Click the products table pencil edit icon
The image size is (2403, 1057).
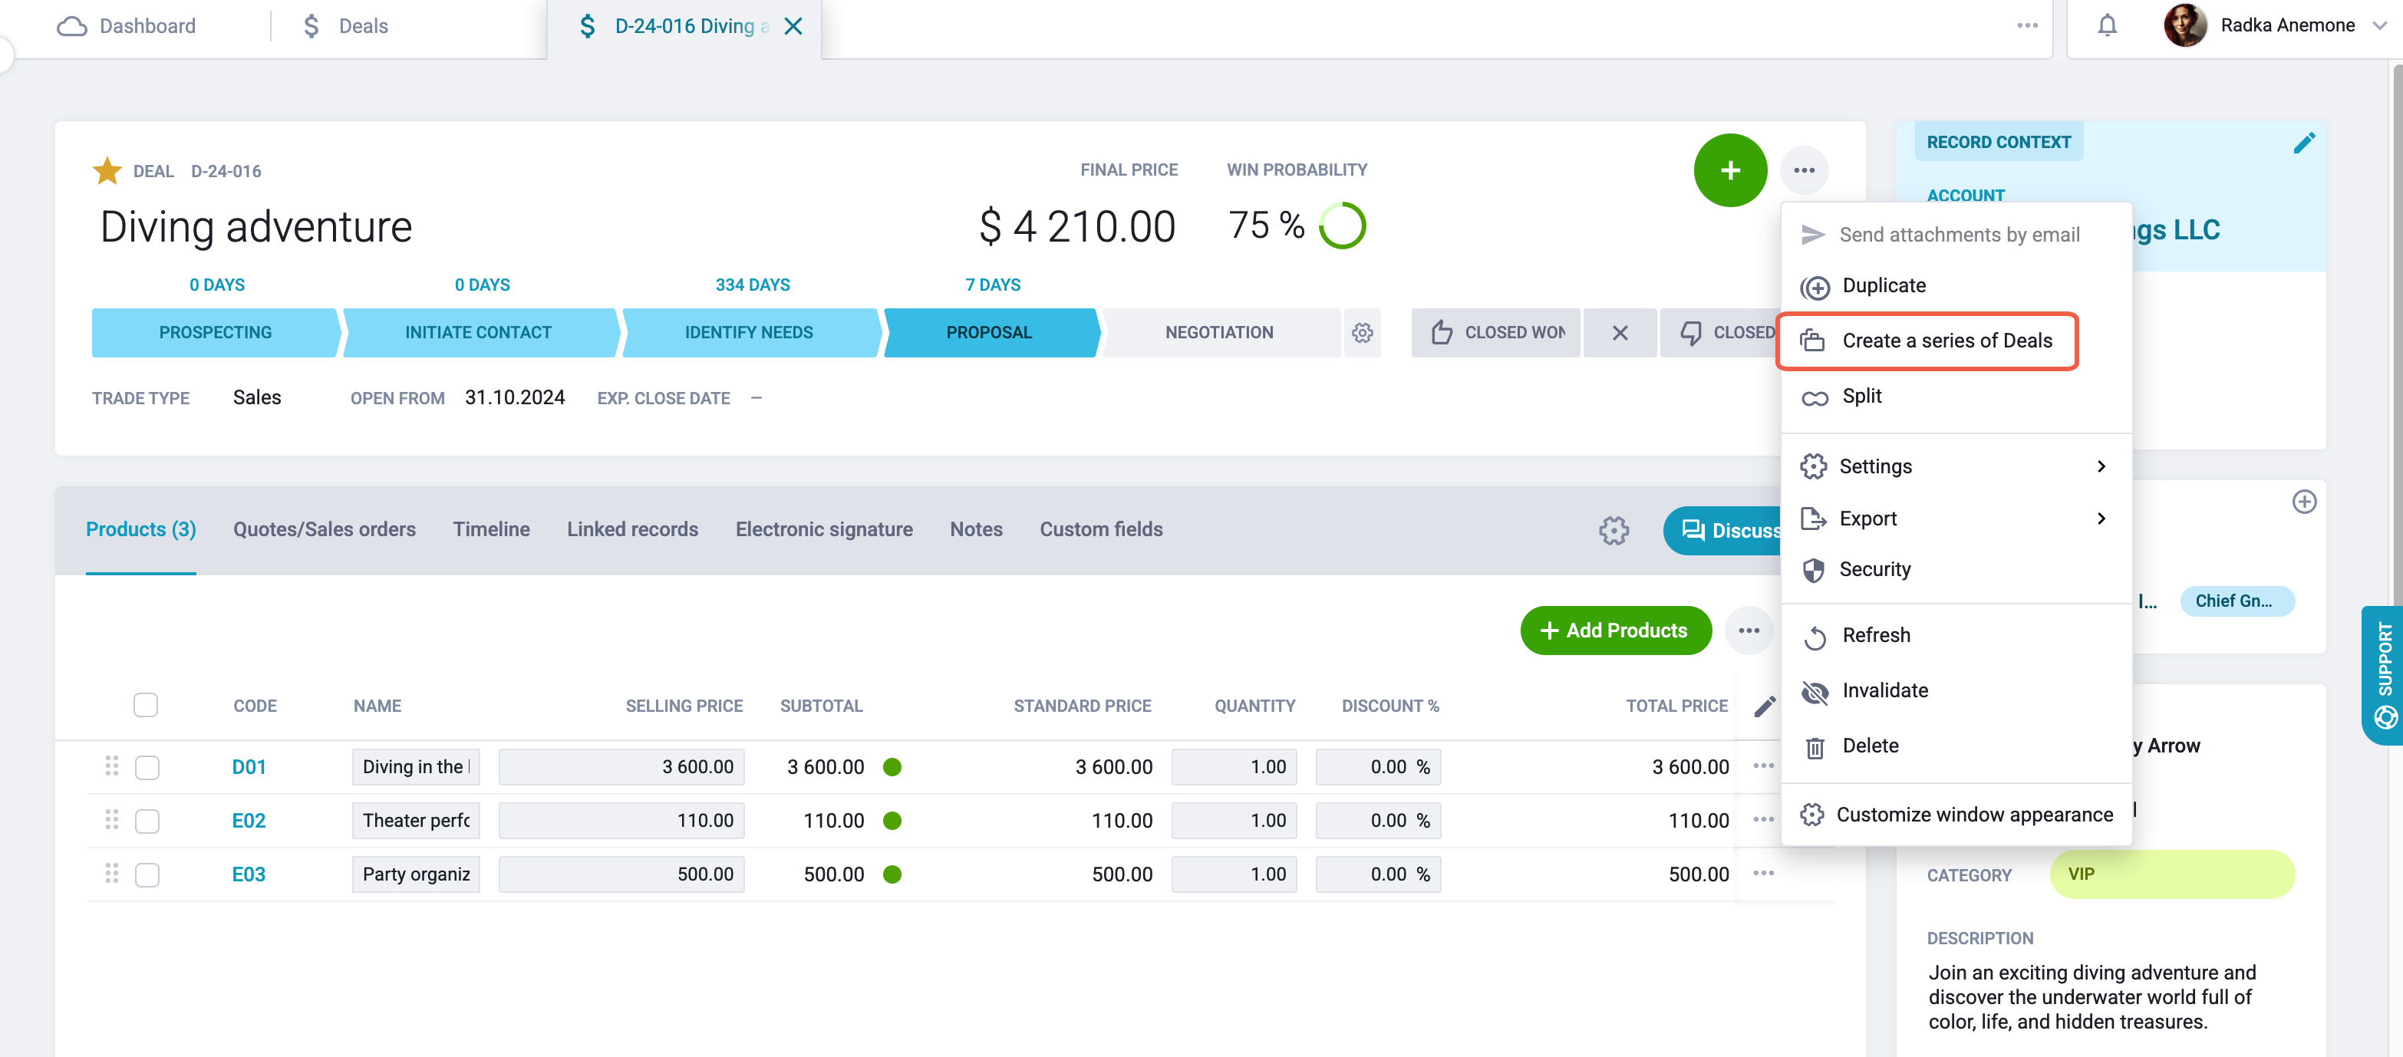(x=1764, y=706)
